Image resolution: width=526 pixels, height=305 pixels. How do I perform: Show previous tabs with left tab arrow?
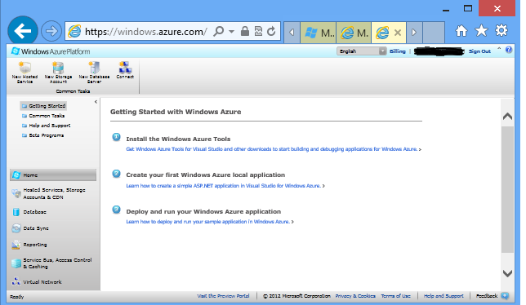point(292,33)
